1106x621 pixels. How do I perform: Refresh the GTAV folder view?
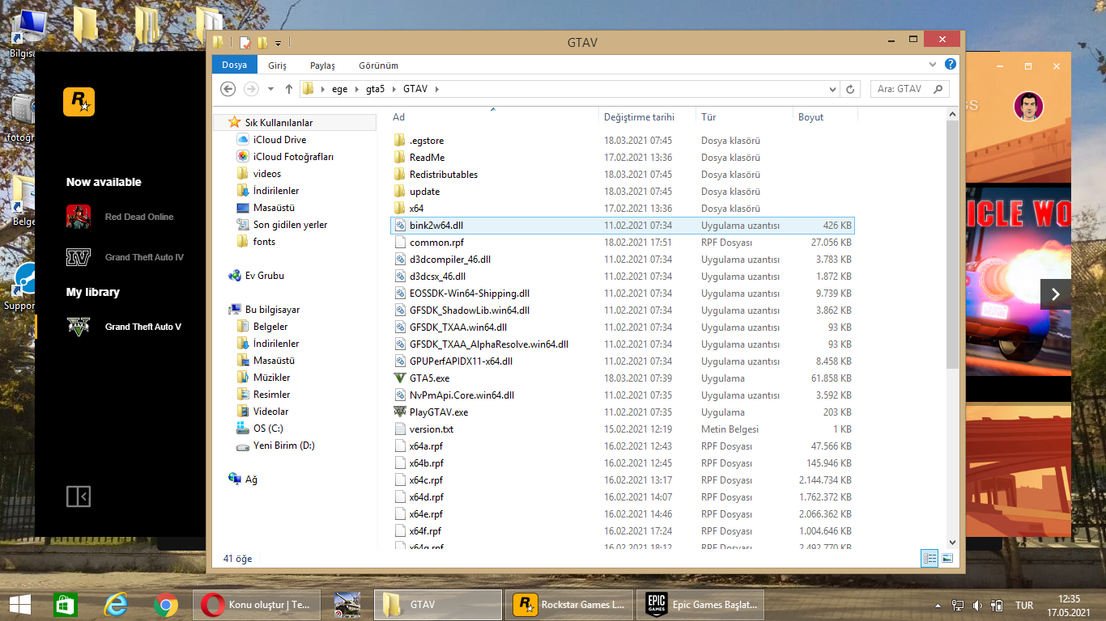coord(849,89)
